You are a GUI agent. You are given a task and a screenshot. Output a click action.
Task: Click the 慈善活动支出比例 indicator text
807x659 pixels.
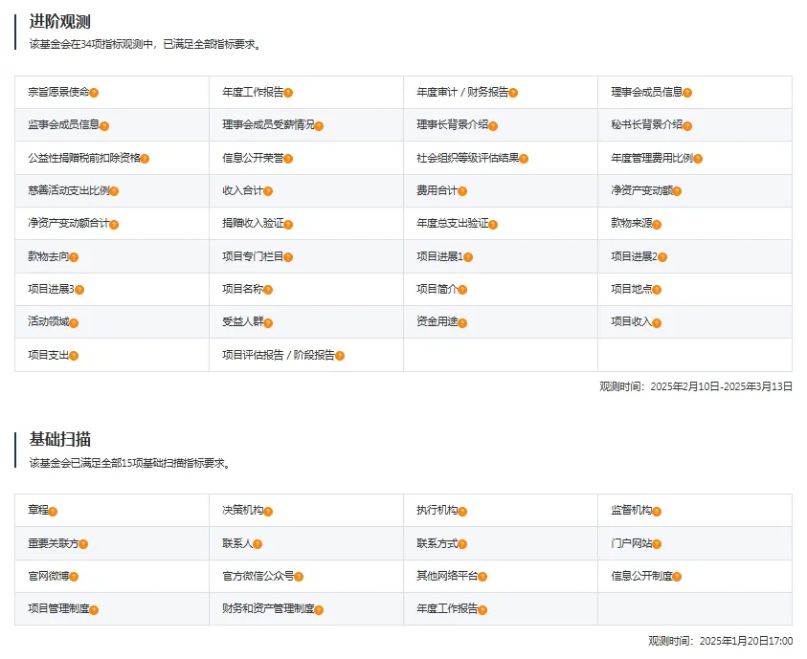[68, 190]
